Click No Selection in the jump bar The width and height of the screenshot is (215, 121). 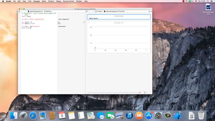point(48,11)
